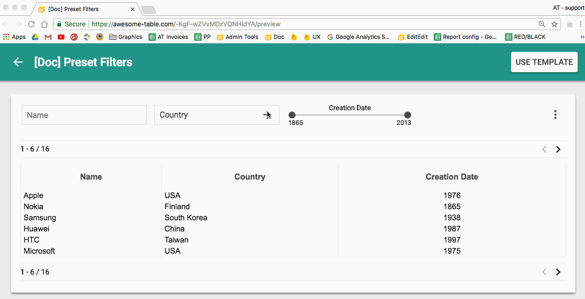Open a new browser tab

point(148,10)
